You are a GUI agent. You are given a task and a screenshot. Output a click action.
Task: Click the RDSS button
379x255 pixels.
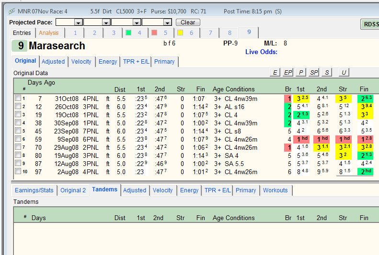coord(370,24)
